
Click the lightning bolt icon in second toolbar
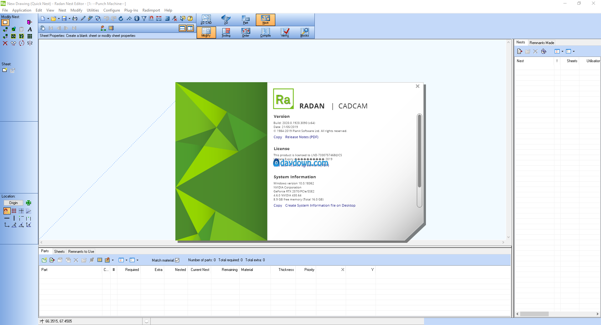tap(103, 28)
